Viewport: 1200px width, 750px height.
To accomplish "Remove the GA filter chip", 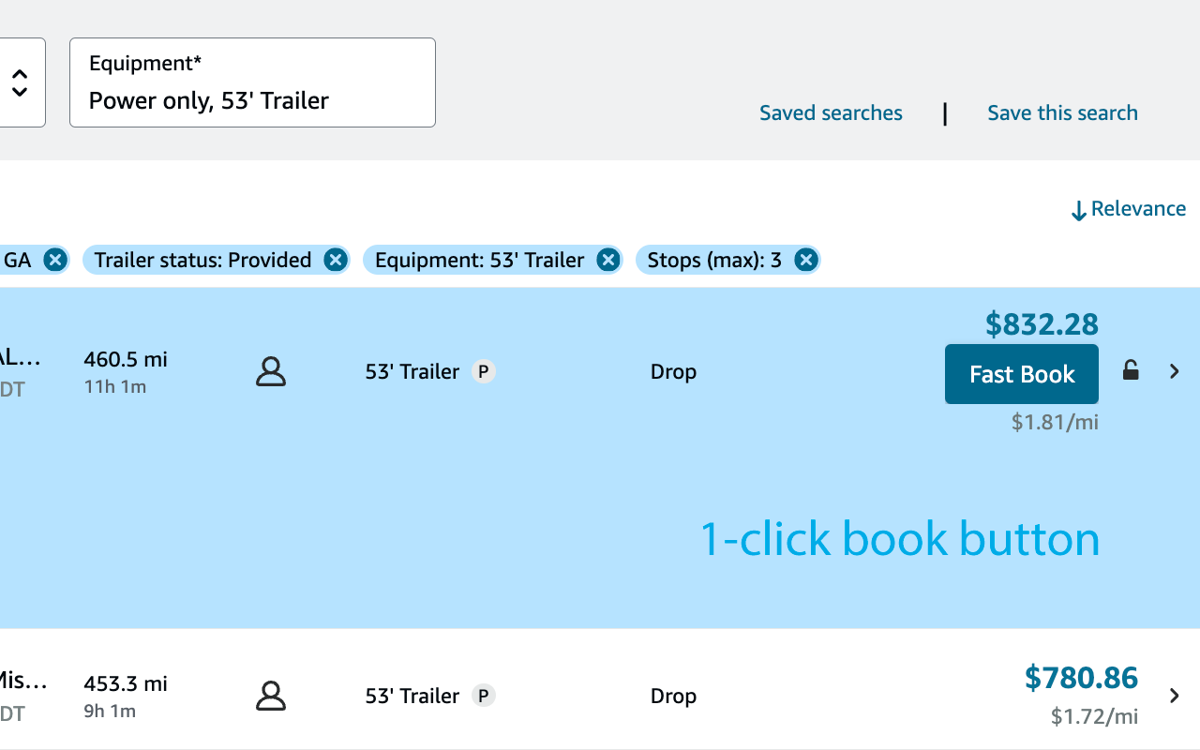I will click(x=55, y=260).
